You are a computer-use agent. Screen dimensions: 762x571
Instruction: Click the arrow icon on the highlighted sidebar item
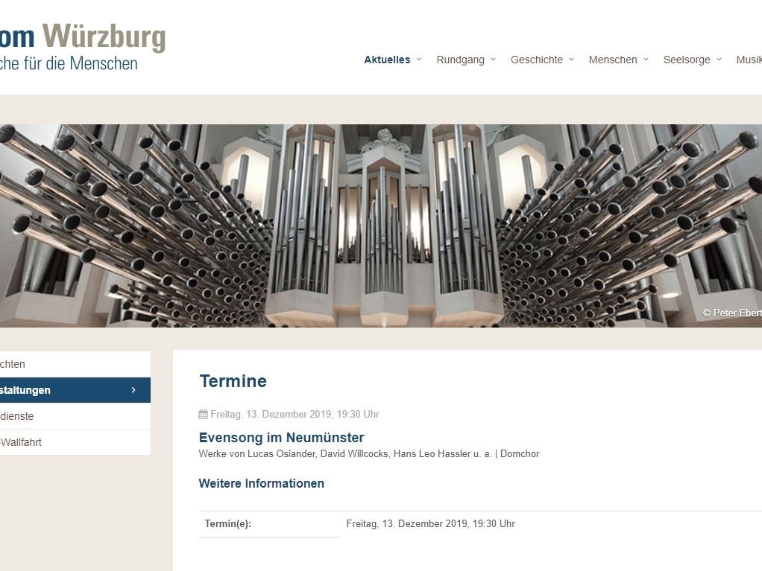(133, 390)
